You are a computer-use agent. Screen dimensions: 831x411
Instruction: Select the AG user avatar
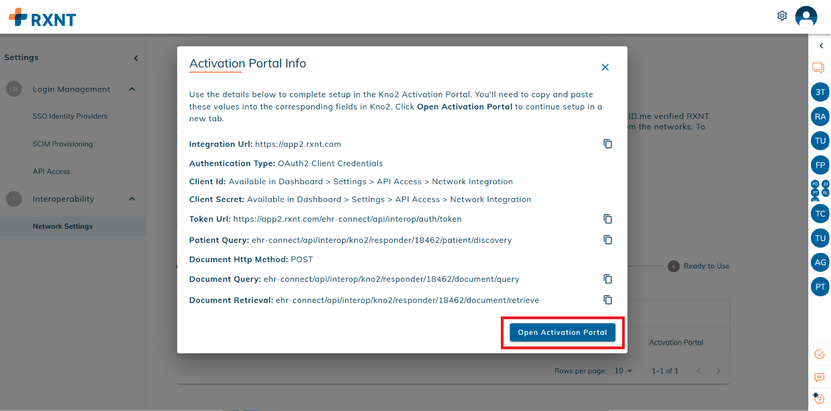(x=820, y=263)
